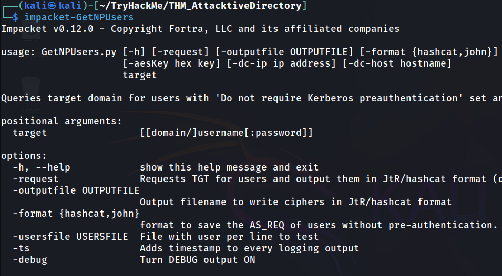
Task: Click the typed impacket-GetNPUsers command
Action: click(79, 17)
